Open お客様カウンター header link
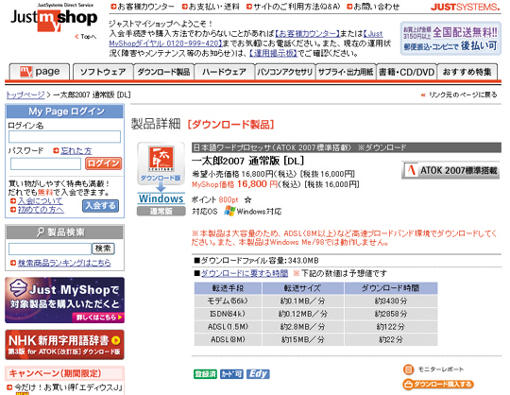This screenshot has height=395, width=510. pyautogui.click(x=143, y=7)
